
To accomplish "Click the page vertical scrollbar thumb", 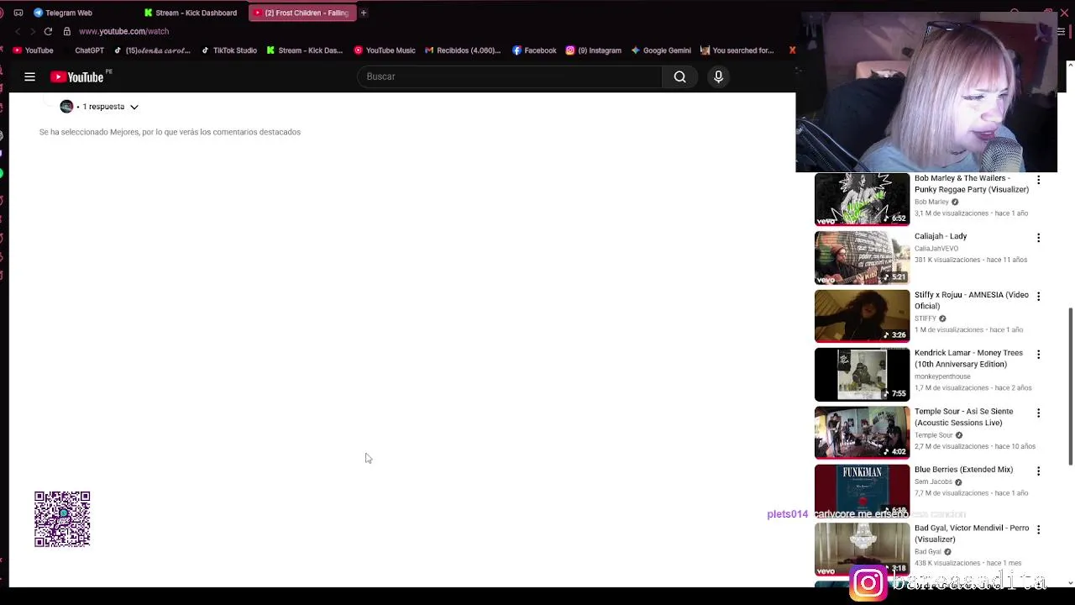I will tap(1070, 386).
